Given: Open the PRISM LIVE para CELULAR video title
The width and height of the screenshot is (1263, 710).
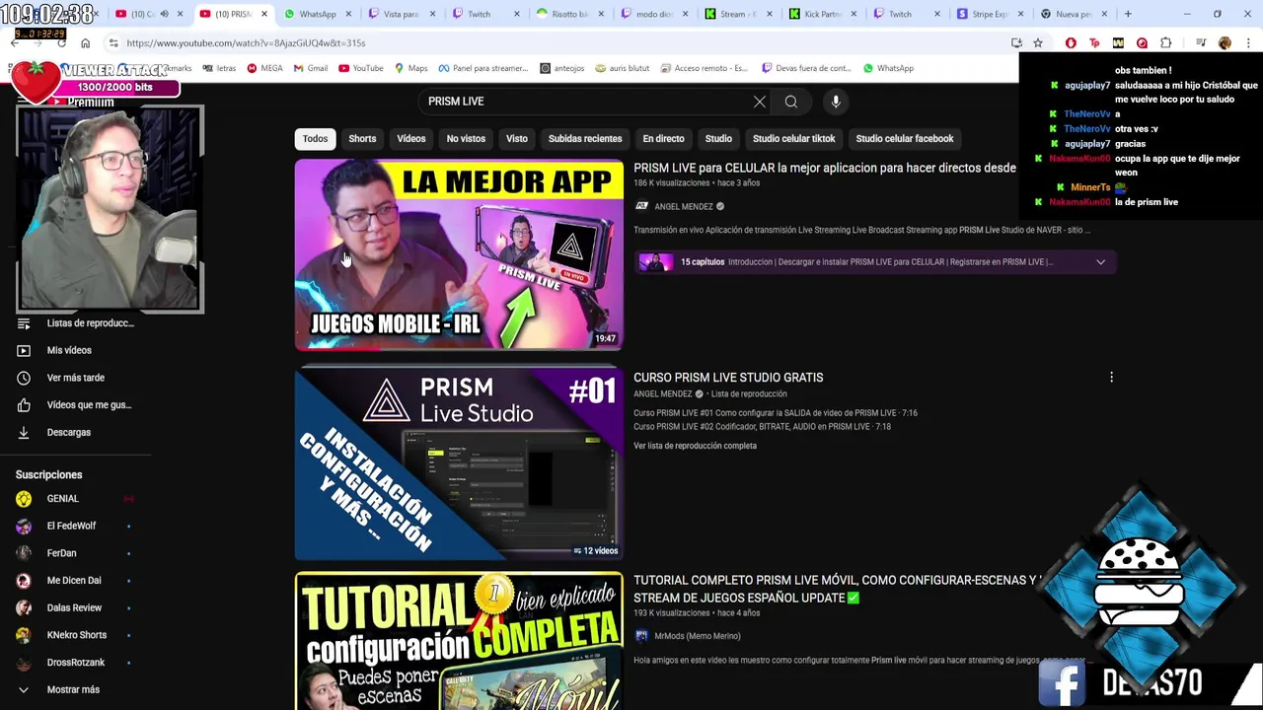Looking at the screenshot, I should click(825, 169).
